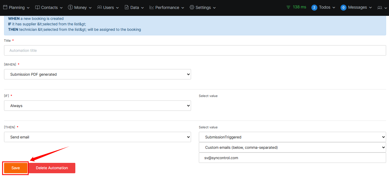
Task: Focus the Automation title input field
Action: (195, 50)
